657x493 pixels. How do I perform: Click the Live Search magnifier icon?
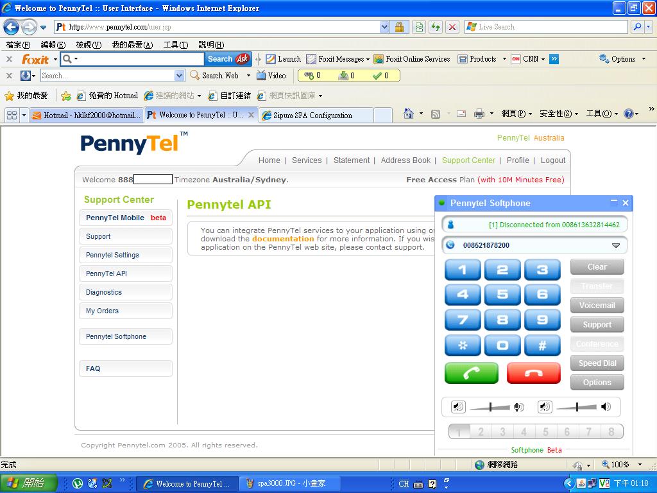click(x=637, y=27)
